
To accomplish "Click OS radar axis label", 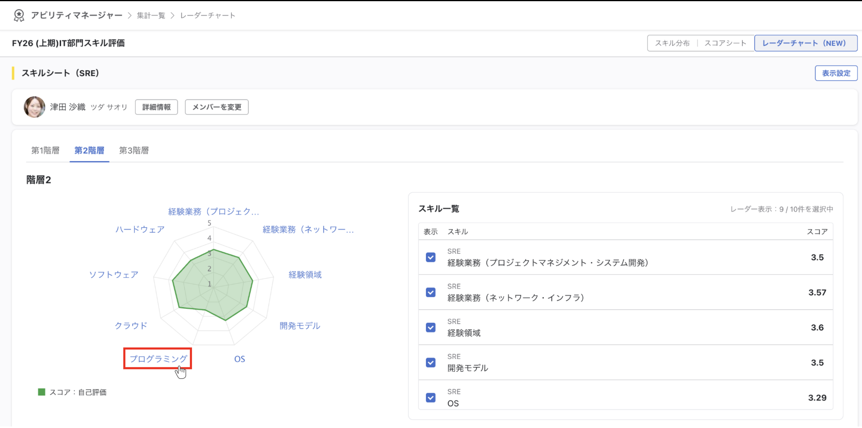I will coord(240,359).
